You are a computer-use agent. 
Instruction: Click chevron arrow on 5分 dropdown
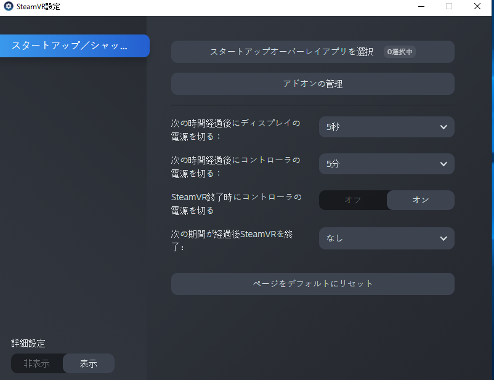pos(443,164)
